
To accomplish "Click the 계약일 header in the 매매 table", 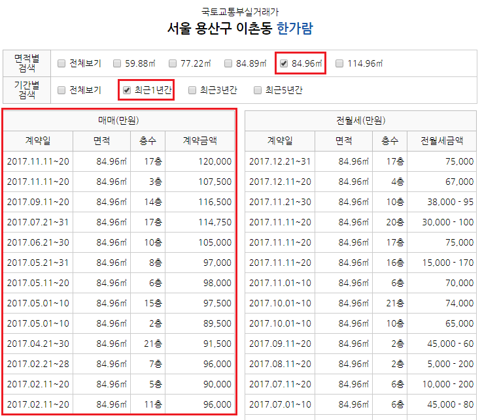I will 38,141.
